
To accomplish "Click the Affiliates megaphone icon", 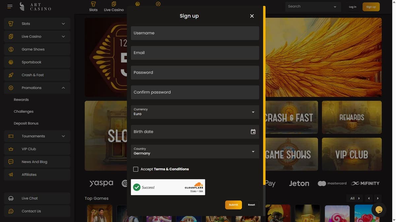I will coord(11,175).
